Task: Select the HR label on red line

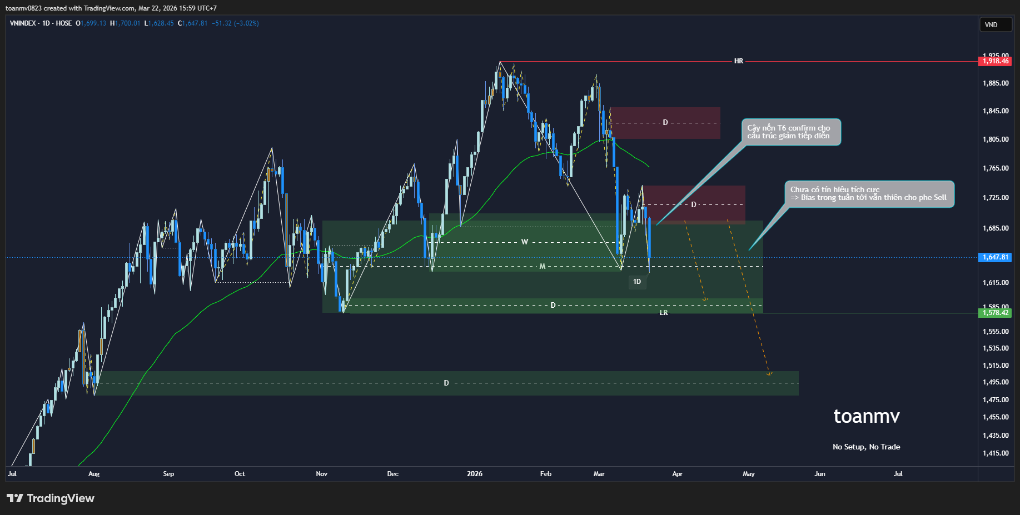Action: 738,61
